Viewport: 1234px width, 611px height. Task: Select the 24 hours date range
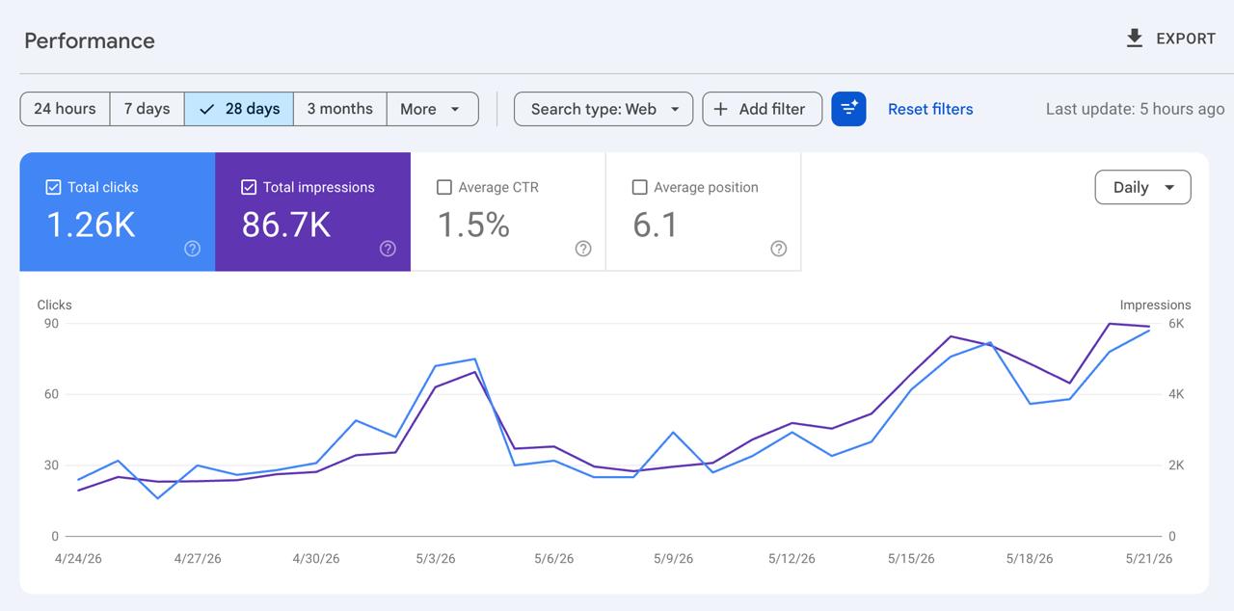click(x=65, y=109)
